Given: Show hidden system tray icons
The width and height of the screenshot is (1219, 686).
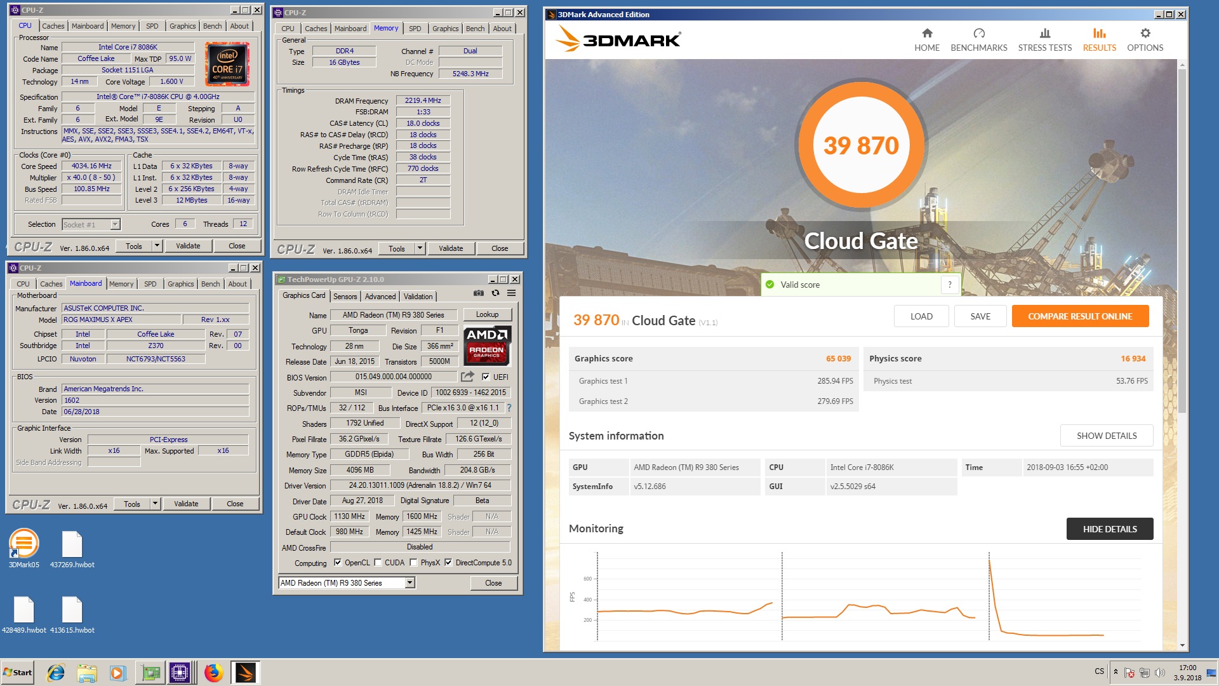Looking at the screenshot, I should [1116, 672].
